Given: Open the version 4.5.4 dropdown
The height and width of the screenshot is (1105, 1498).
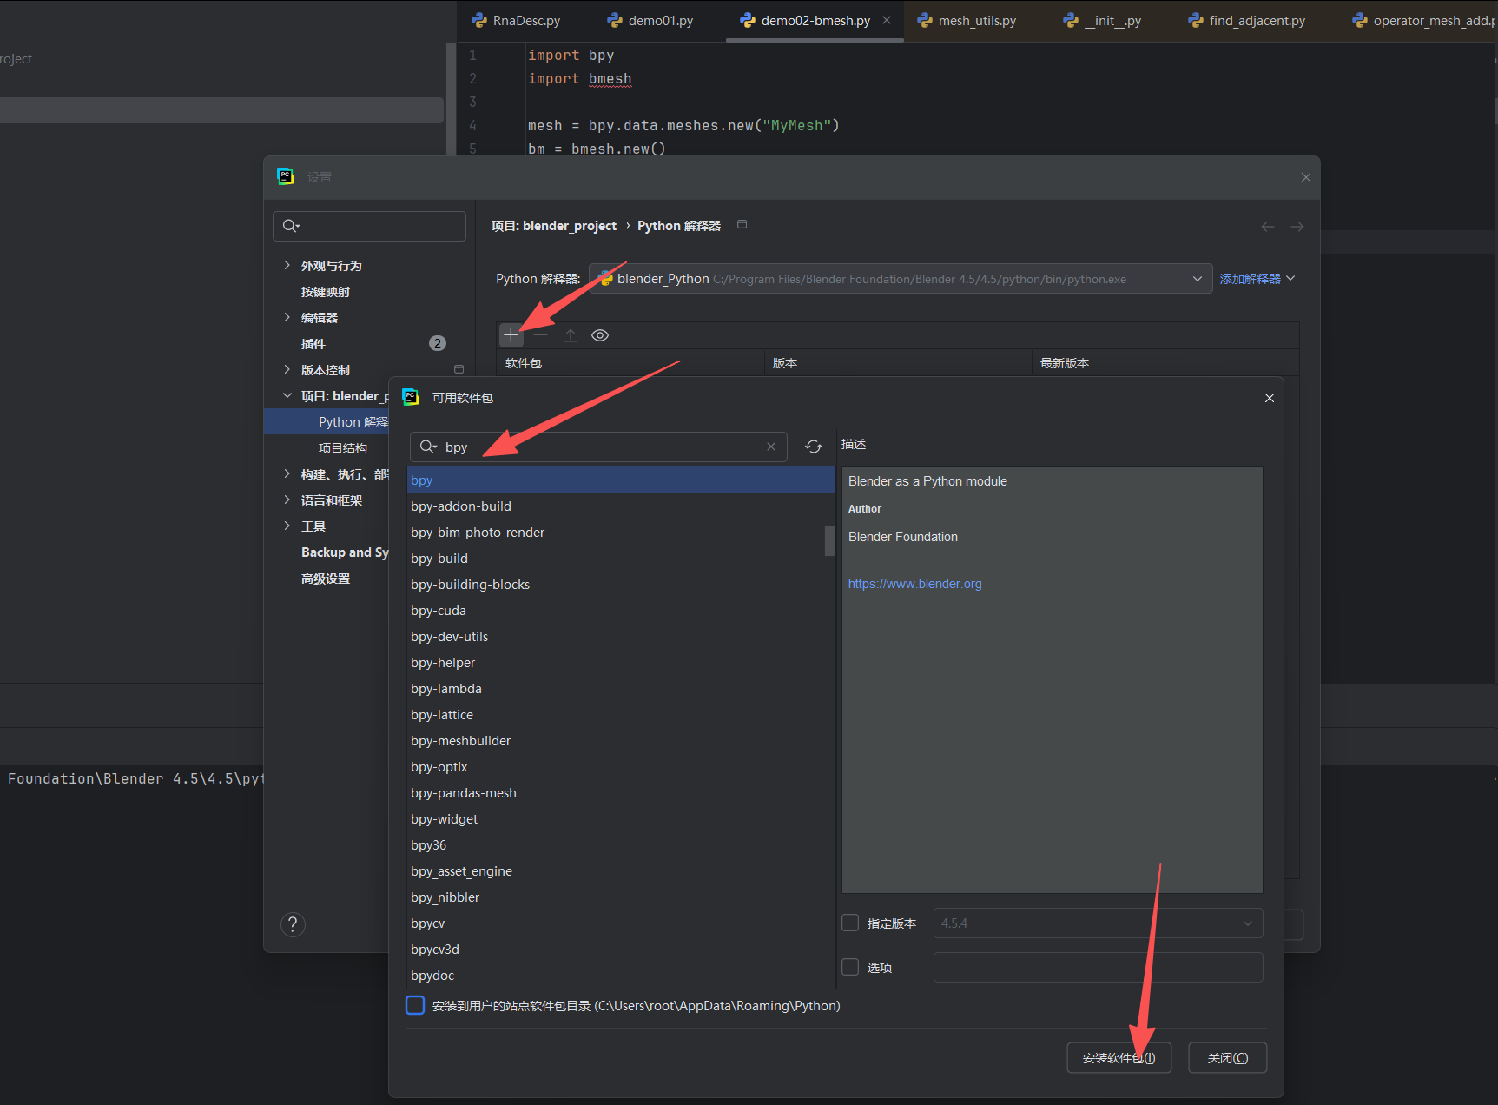Looking at the screenshot, I should point(1098,923).
